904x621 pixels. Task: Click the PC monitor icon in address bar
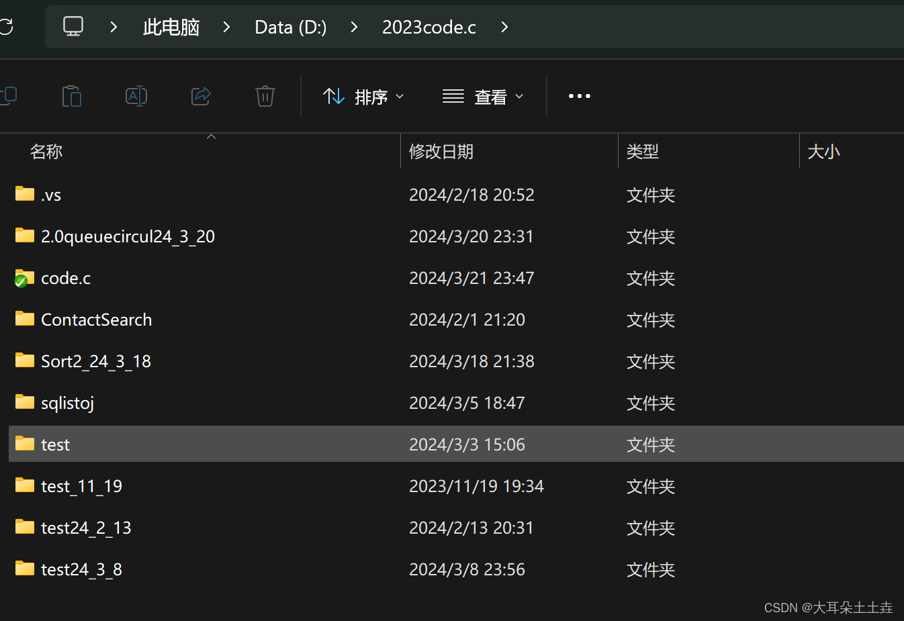(73, 27)
